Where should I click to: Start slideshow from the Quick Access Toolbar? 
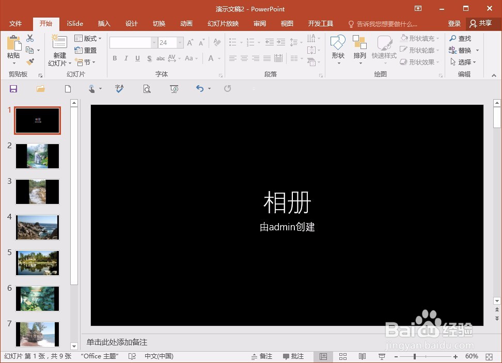coord(174,88)
